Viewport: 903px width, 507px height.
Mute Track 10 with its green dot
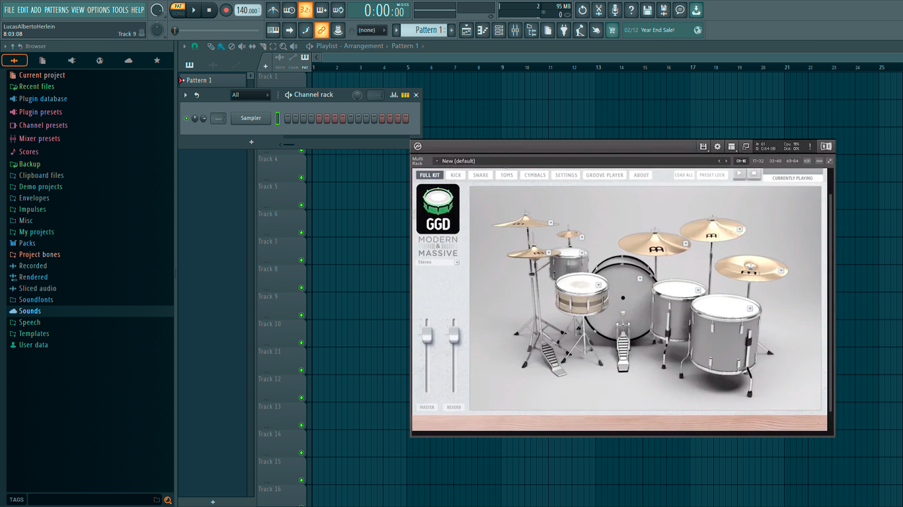tap(301, 343)
